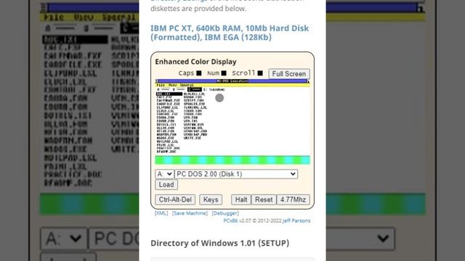Open the Jeff Parsons link

pyautogui.click(x=296, y=220)
